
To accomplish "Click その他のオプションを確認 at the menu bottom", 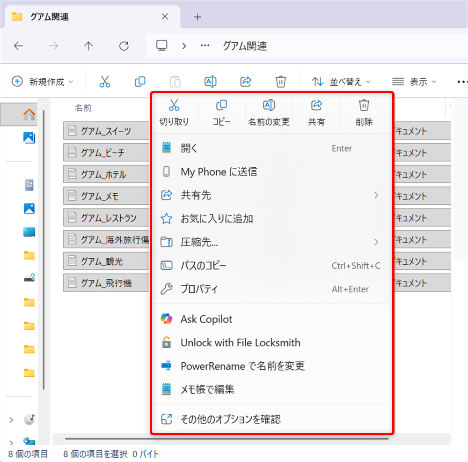I will pos(230,419).
